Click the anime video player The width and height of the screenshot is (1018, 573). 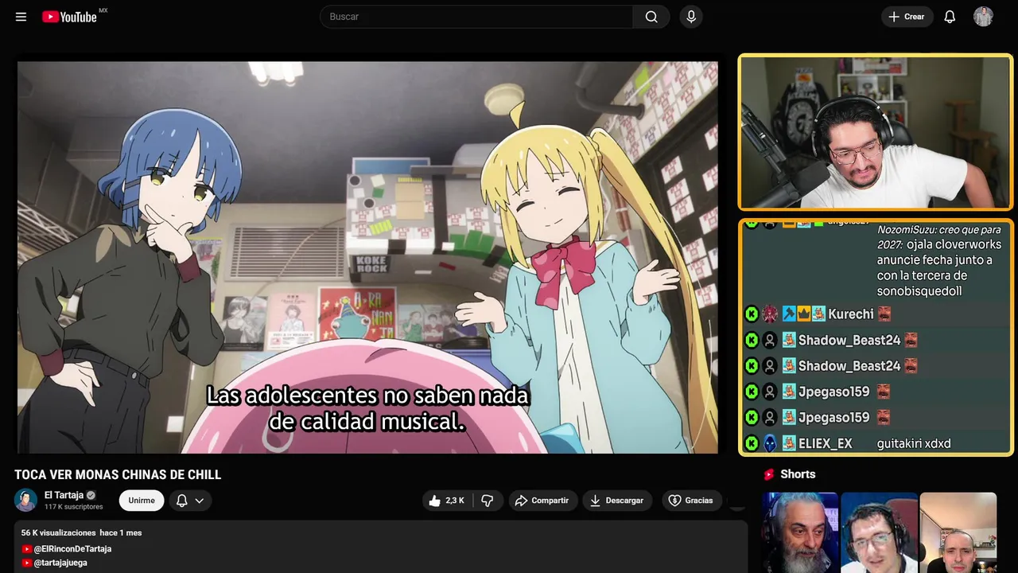tap(367, 257)
